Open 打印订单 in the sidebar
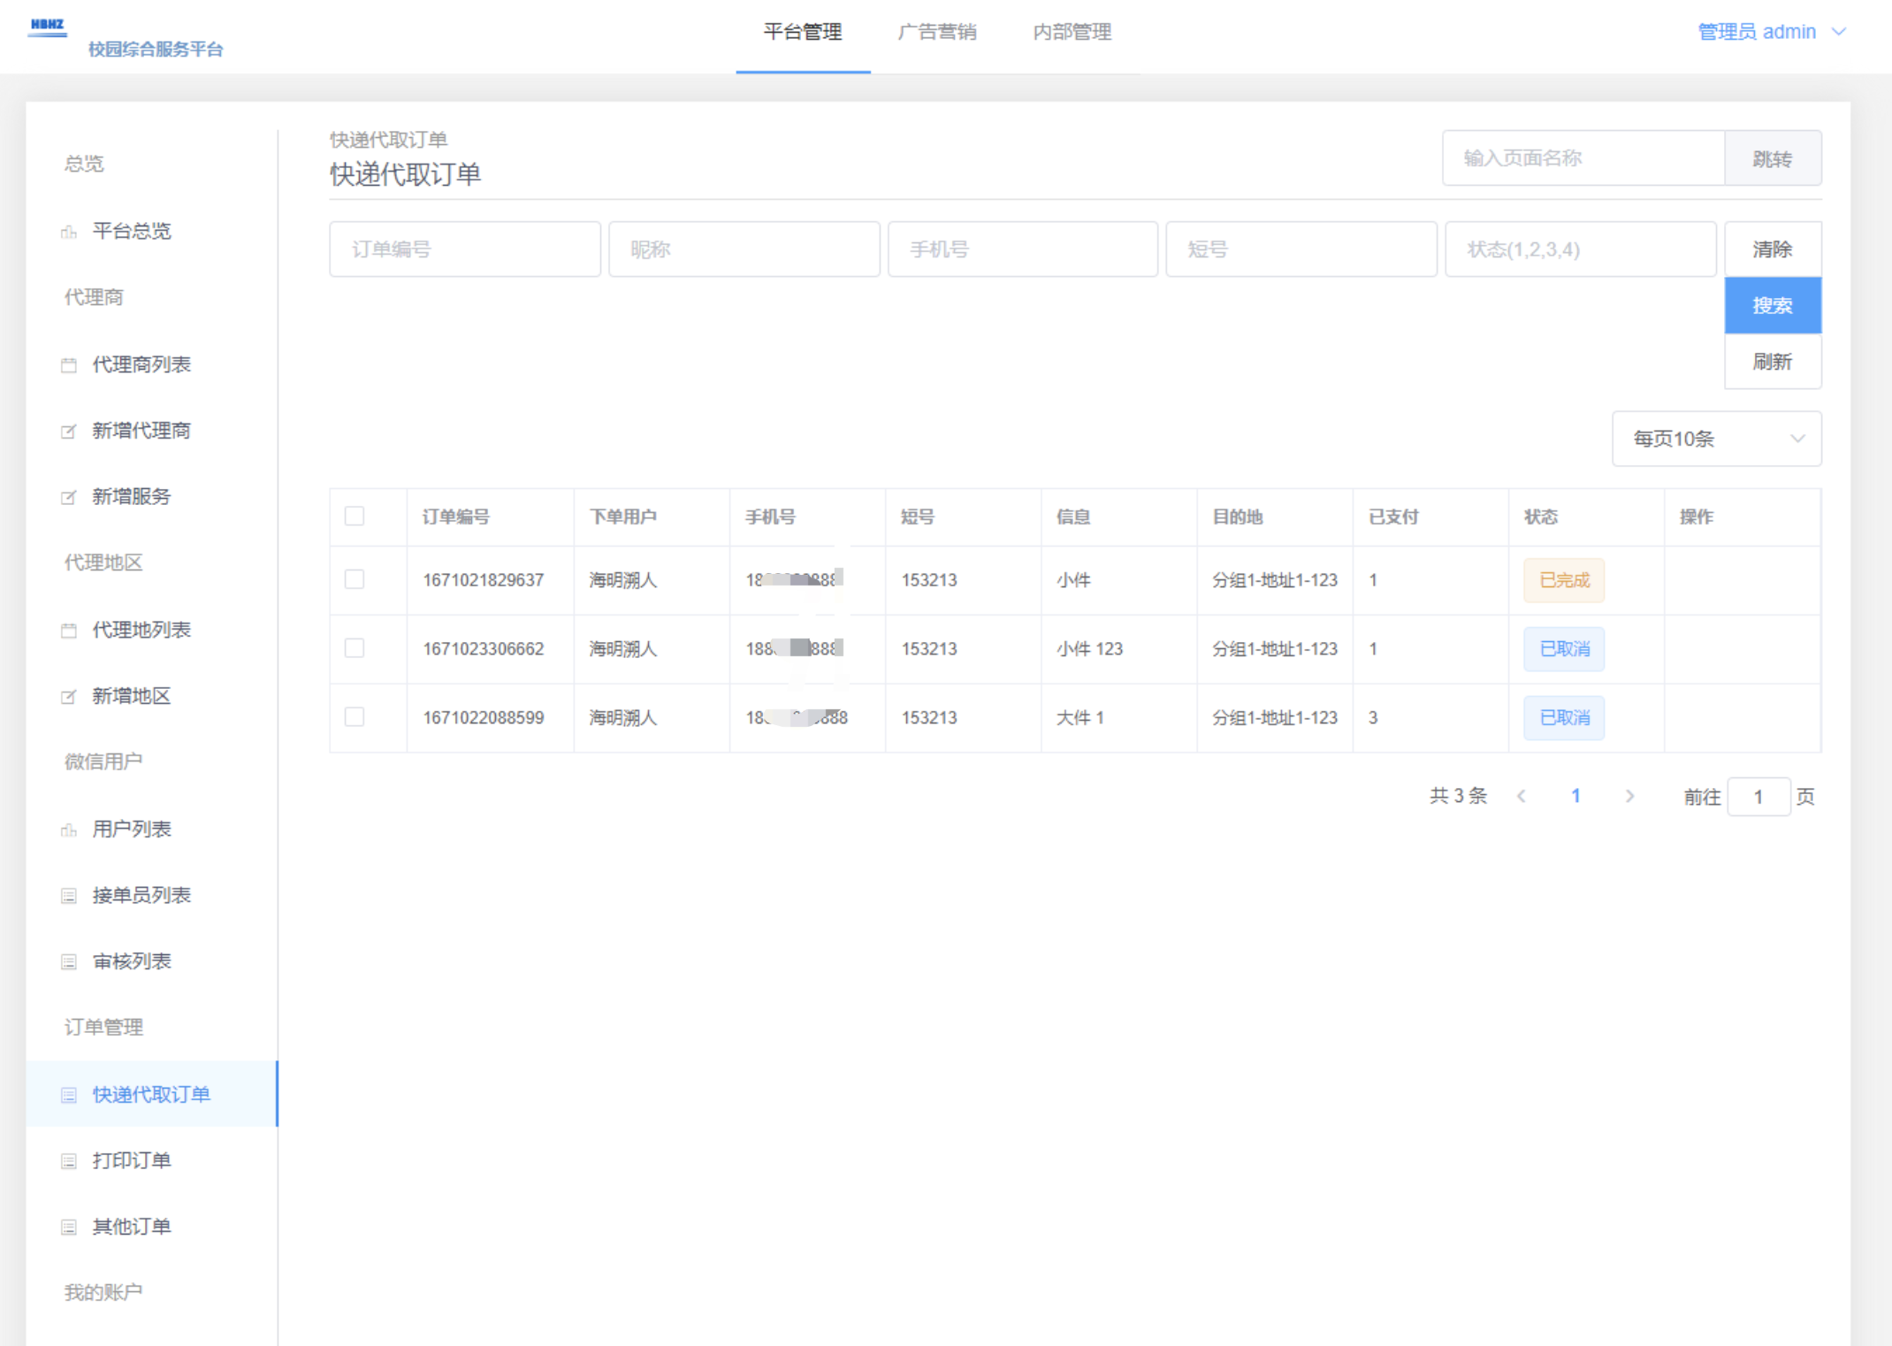Screen dimensions: 1892x1346 [152, 1160]
